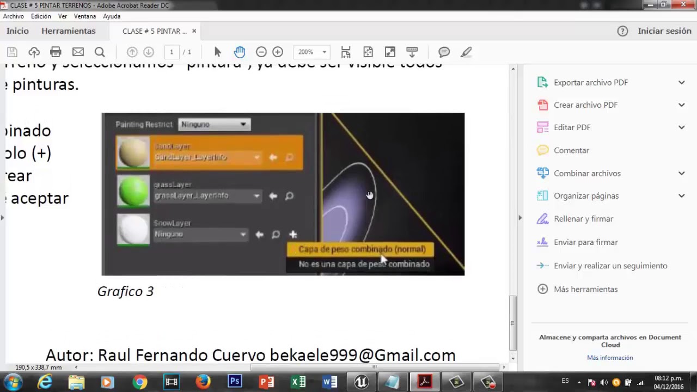Zoom in with plus icon

(278, 52)
